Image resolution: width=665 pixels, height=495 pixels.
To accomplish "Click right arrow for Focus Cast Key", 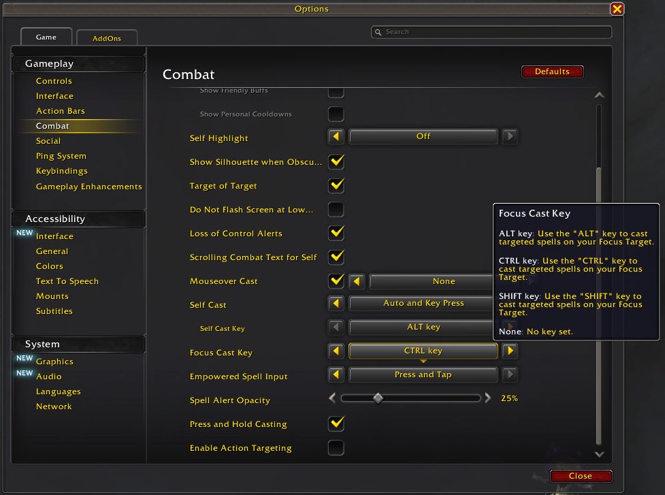I will 510,351.
